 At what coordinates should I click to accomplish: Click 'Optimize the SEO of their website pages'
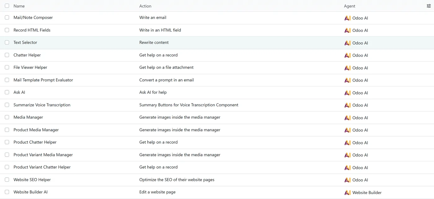[177, 180]
